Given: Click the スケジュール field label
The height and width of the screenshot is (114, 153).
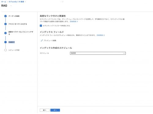Looking at the screenshot, I should coord(44,53).
